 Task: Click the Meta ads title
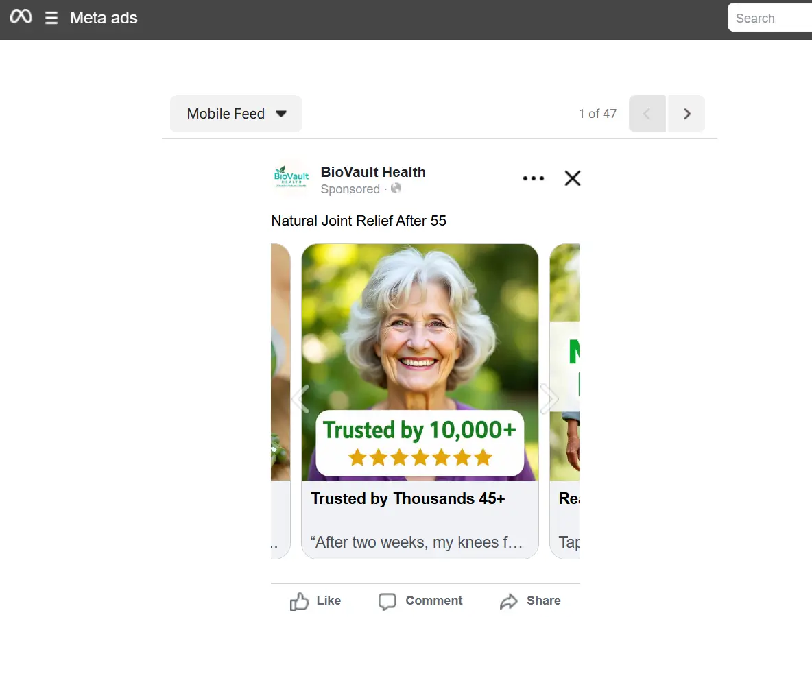point(104,18)
